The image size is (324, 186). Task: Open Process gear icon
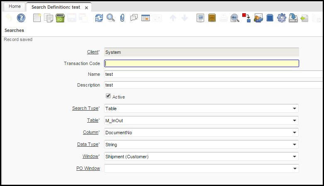281,18
